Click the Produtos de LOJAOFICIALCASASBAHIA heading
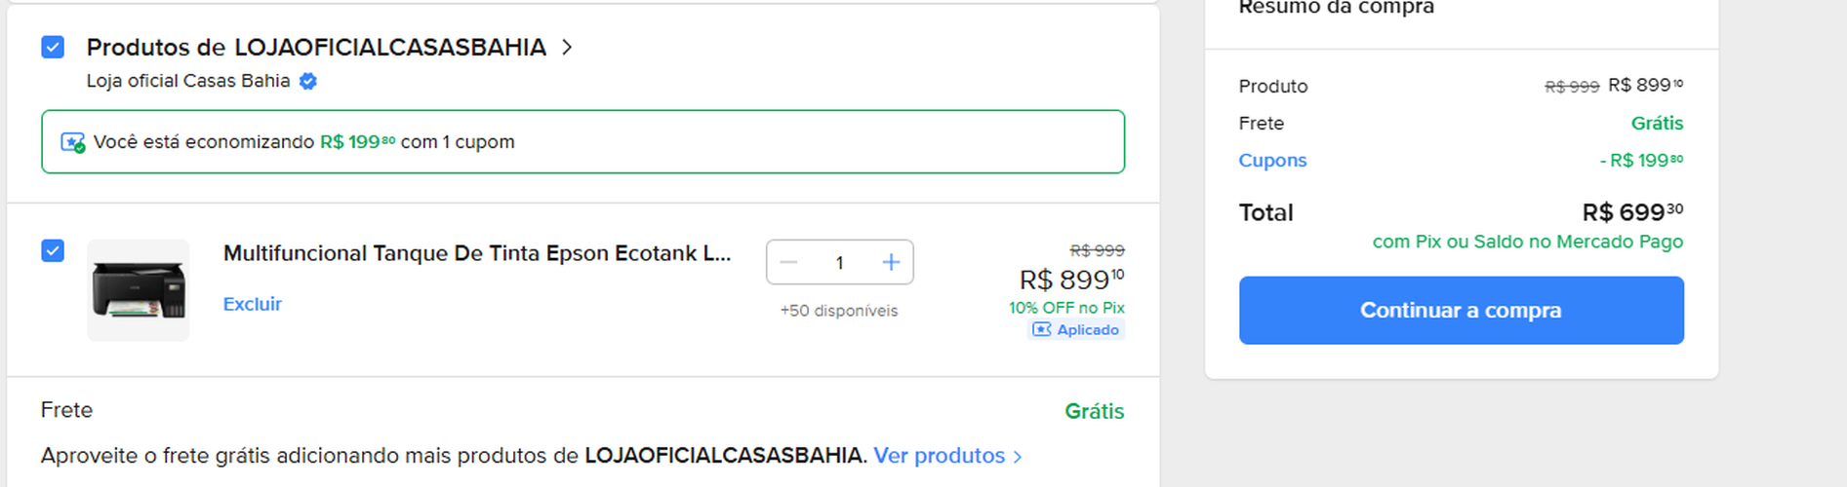Screen dimensions: 1847x487 316,48
